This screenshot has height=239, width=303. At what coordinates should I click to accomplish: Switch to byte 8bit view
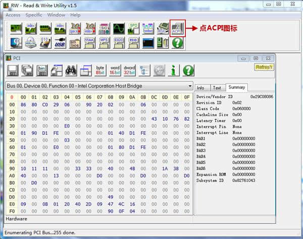pyautogui.click(x=100, y=70)
